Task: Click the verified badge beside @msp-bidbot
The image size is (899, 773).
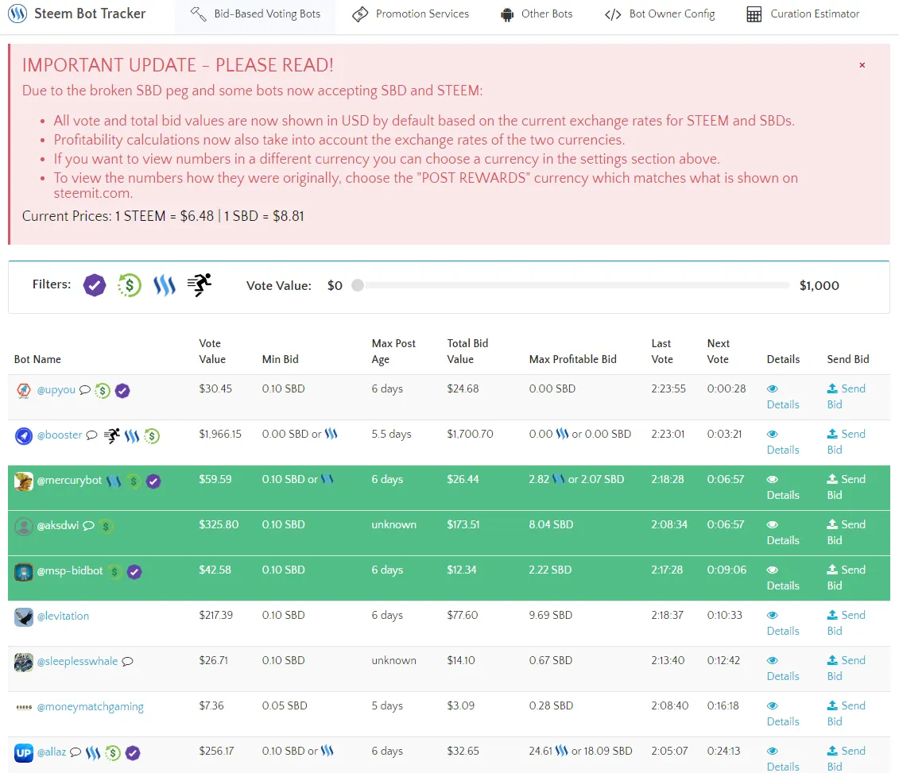Action: click(x=134, y=572)
